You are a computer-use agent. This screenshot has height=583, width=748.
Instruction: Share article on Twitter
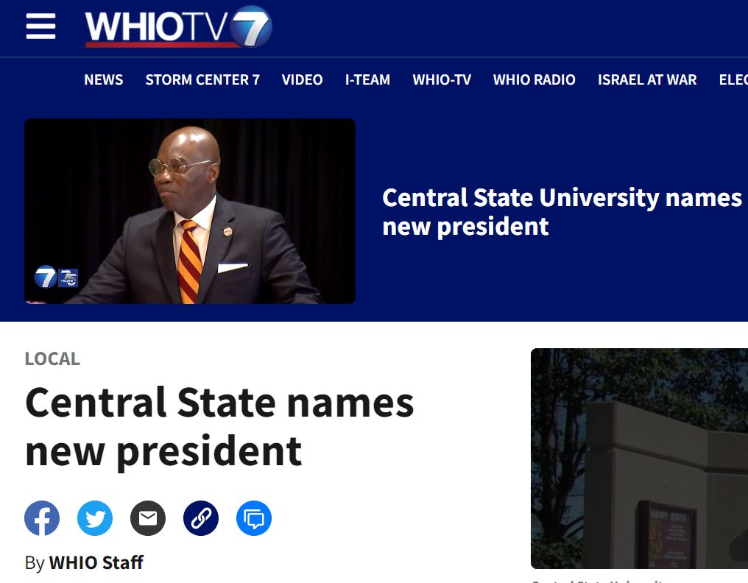click(x=95, y=518)
